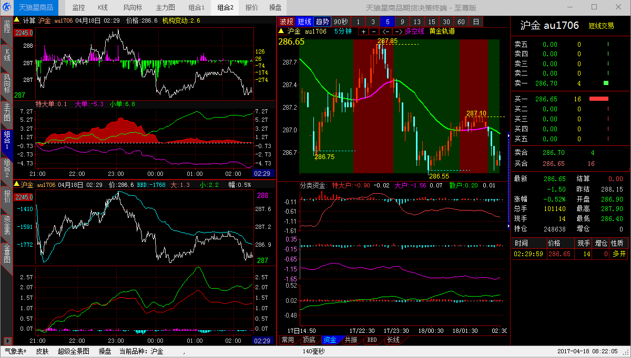Click the 天狼星 app logo icon

[x=7, y=7]
